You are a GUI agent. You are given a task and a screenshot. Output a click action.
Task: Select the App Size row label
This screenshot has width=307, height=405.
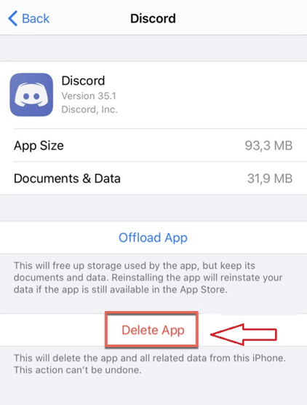pos(39,146)
